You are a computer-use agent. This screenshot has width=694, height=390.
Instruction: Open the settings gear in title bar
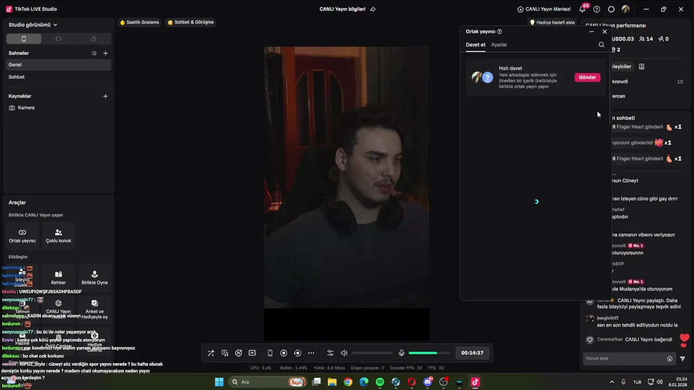(x=611, y=9)
